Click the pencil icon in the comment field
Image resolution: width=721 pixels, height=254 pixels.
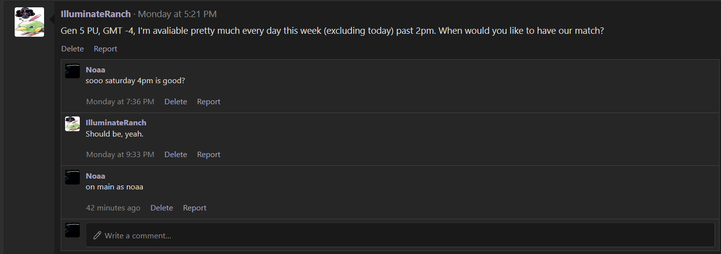click(97, 235)
